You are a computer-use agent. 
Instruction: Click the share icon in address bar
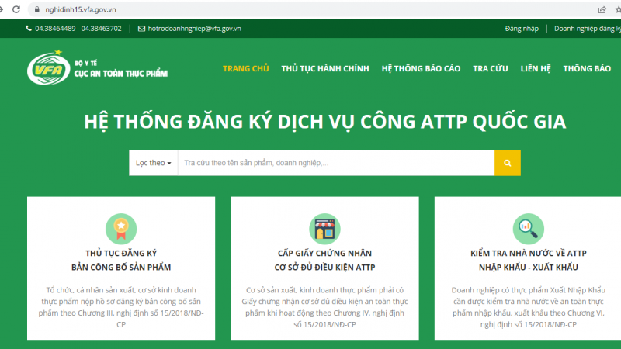click(x=602, y=9)
